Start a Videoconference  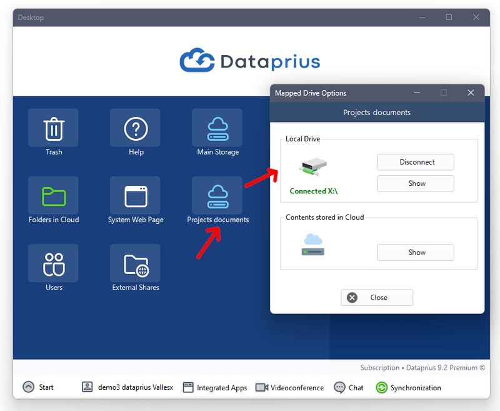(289, 387)
